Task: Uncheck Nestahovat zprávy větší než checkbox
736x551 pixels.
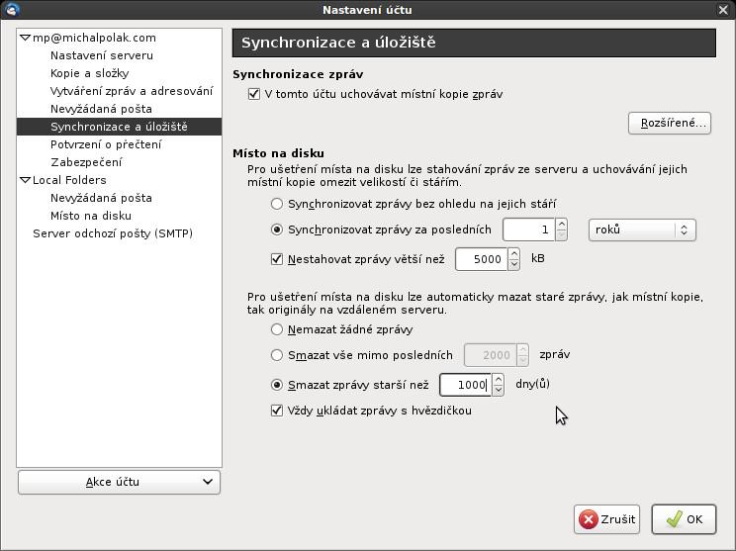Action: (x=277, y=259)
